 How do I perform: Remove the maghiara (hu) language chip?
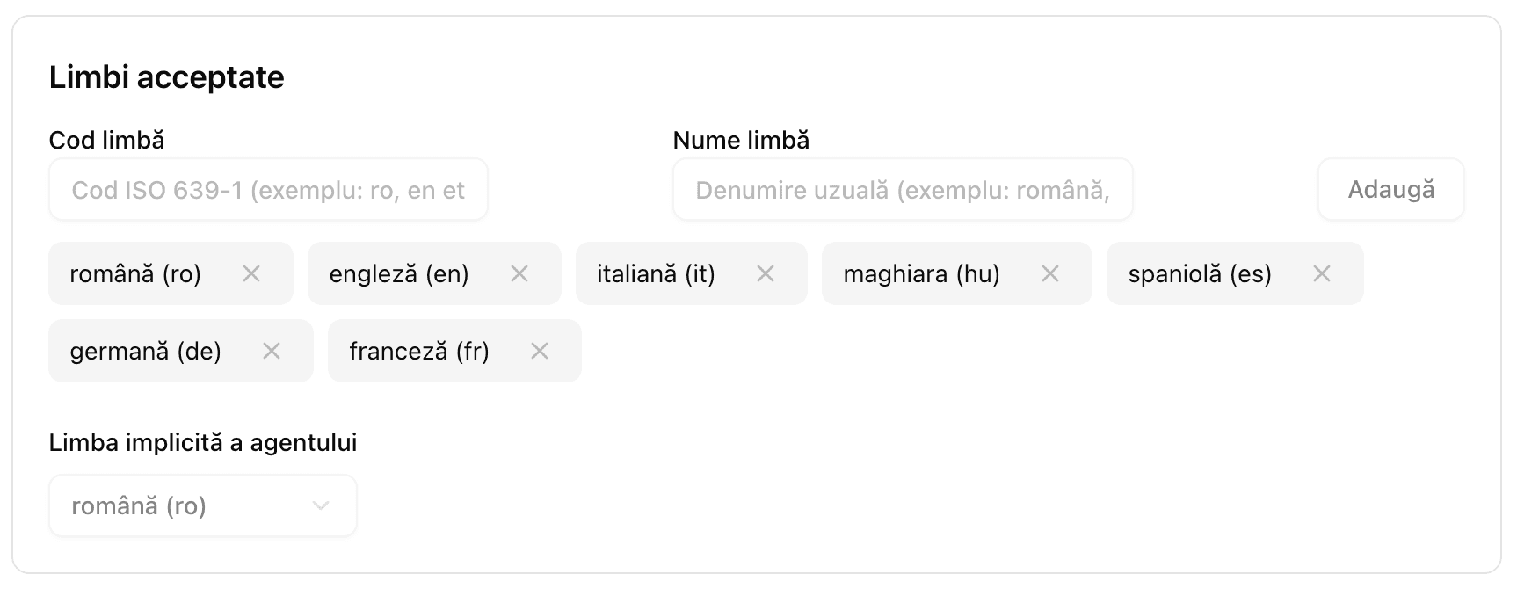click(1051, 273)
